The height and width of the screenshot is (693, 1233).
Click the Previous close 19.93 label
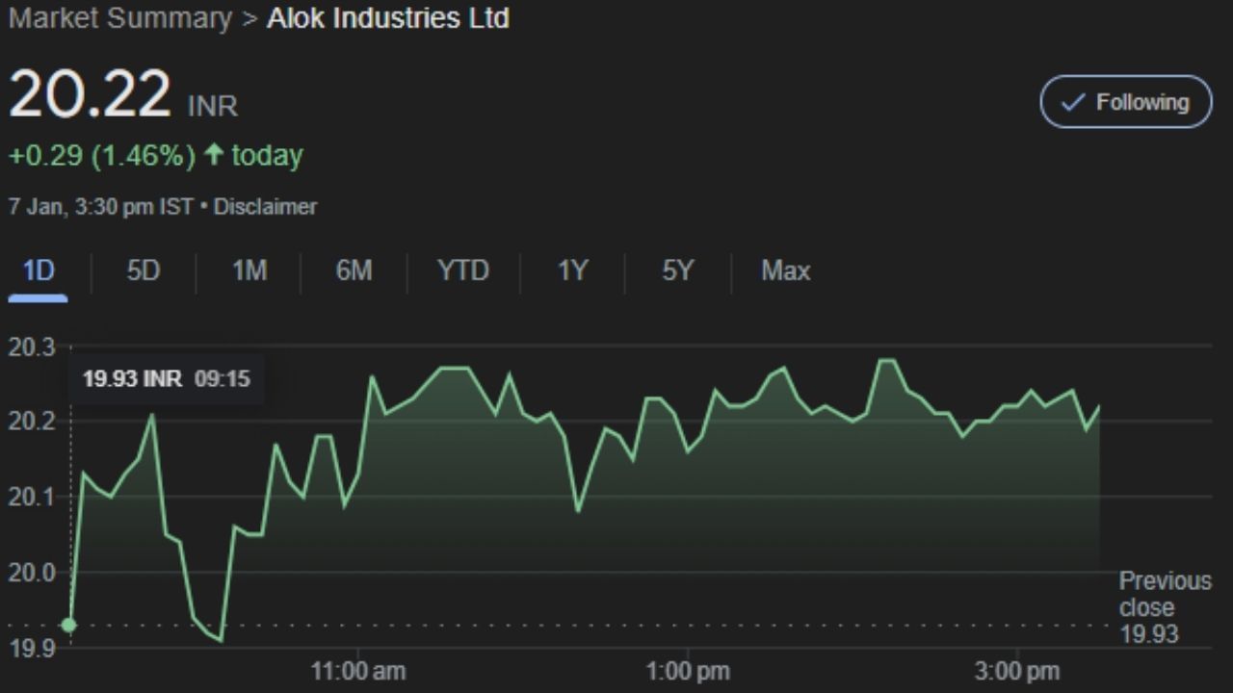click(x=1166, y=607)
